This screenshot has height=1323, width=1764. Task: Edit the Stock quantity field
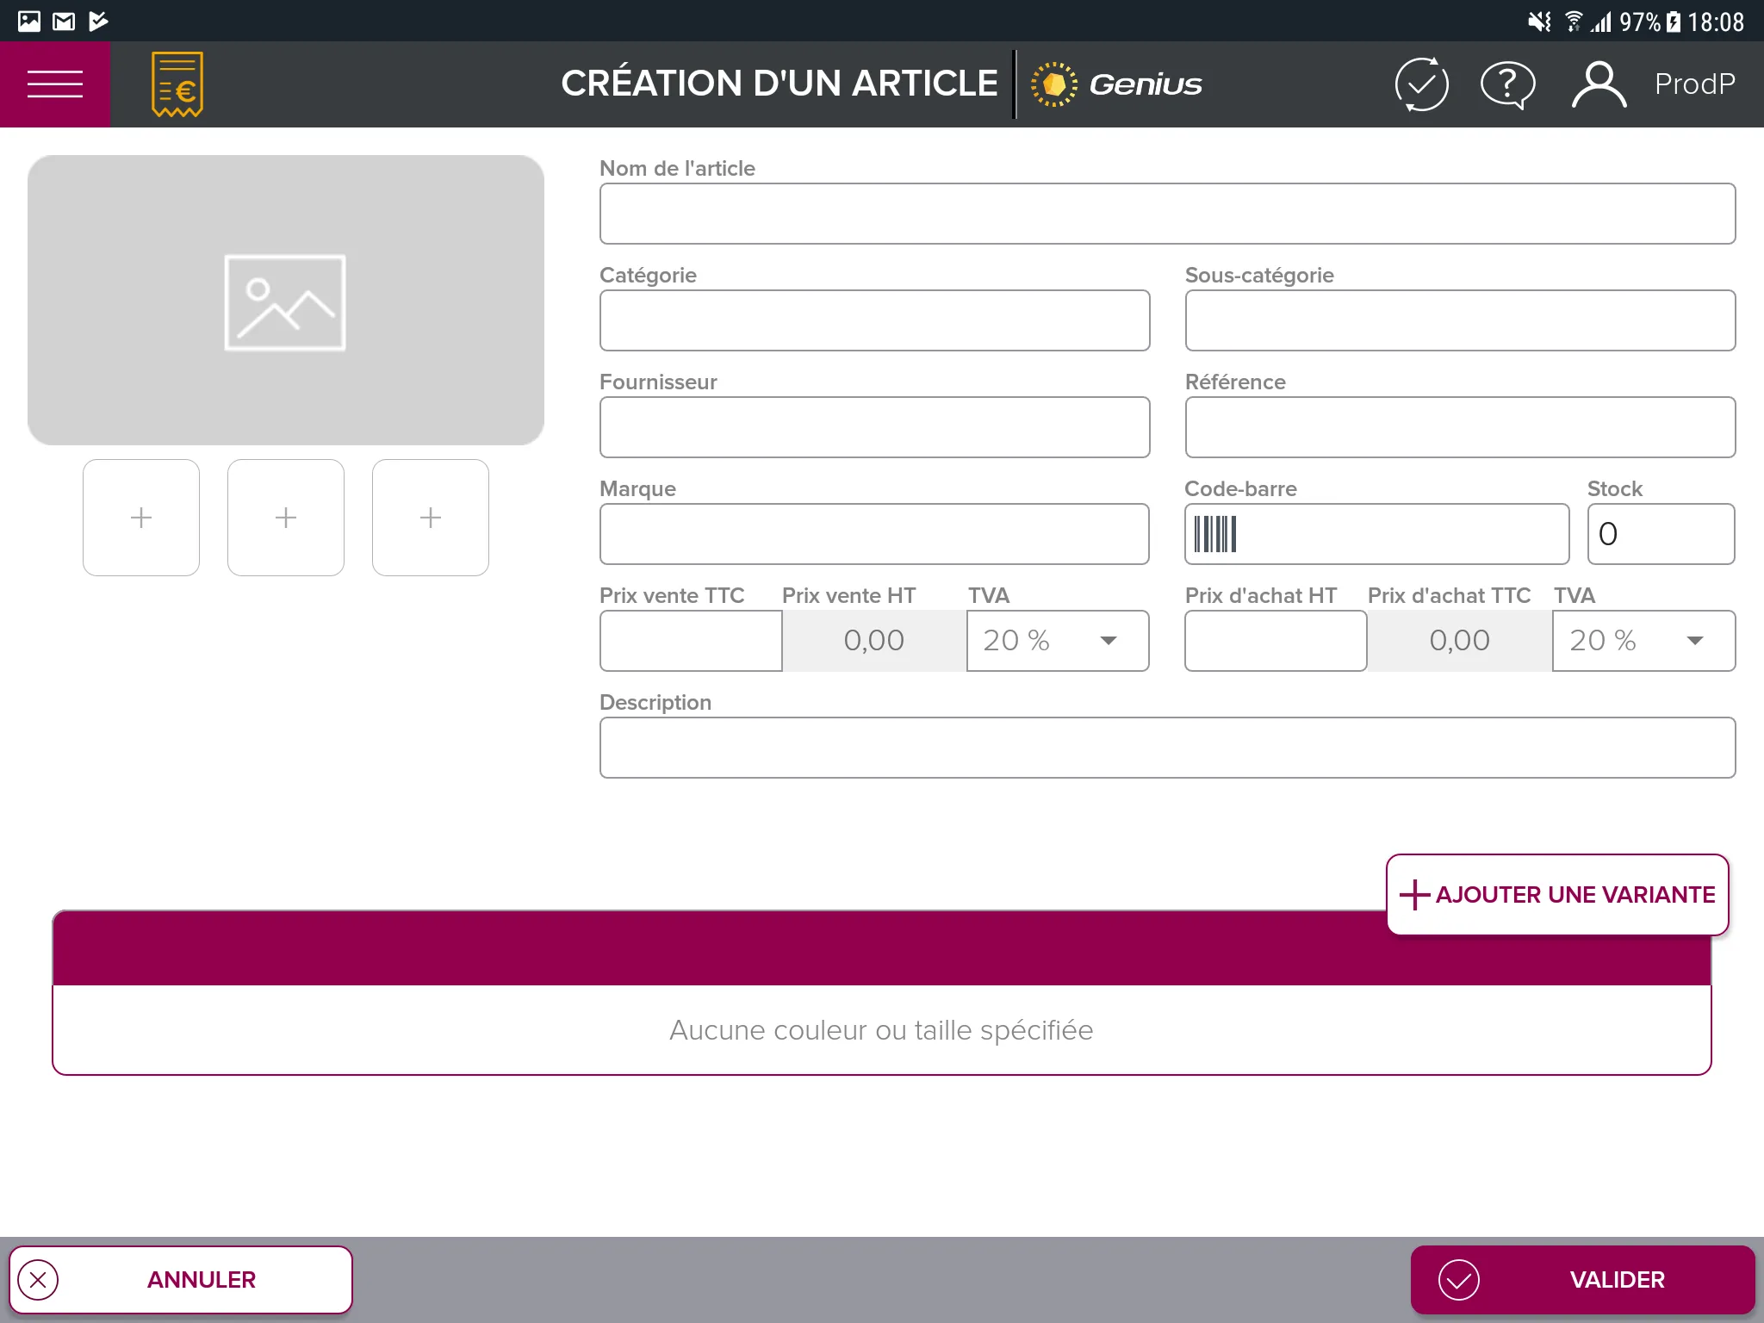point(1661,534)
